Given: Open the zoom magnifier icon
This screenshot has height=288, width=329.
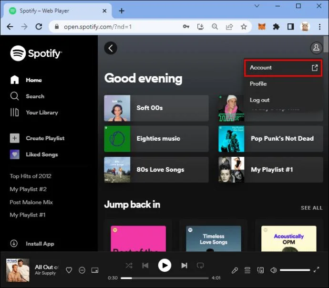Looking at the screenshot, I should (215, 27).
